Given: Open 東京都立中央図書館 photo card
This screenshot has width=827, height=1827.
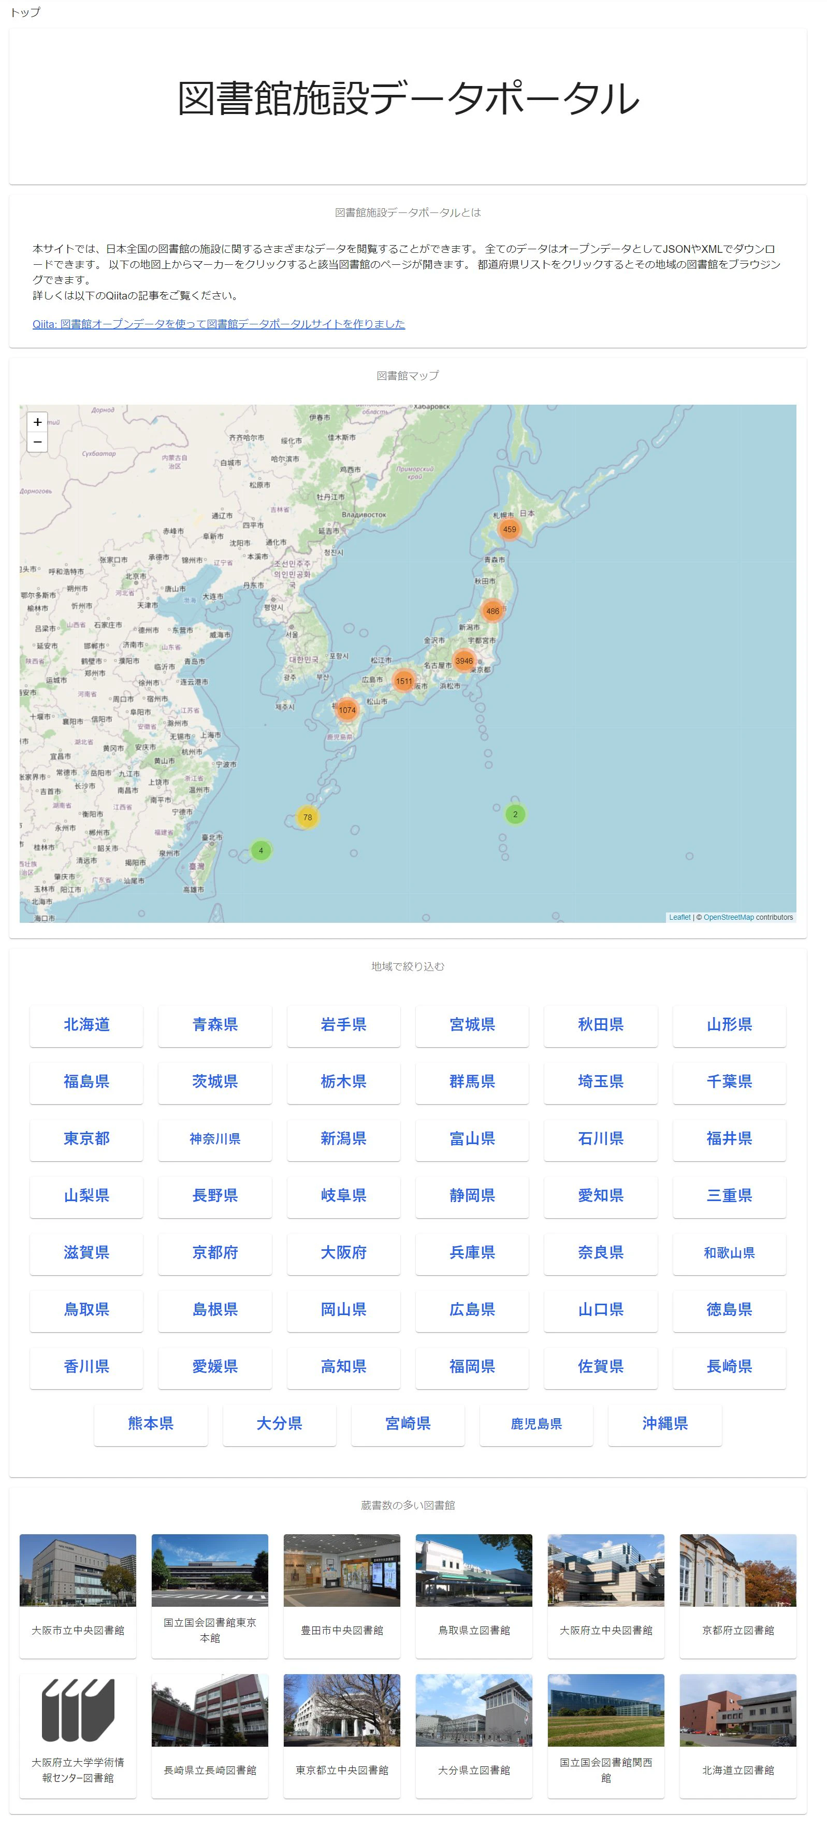Looking at the screenshot, I should click(342, 1736).
